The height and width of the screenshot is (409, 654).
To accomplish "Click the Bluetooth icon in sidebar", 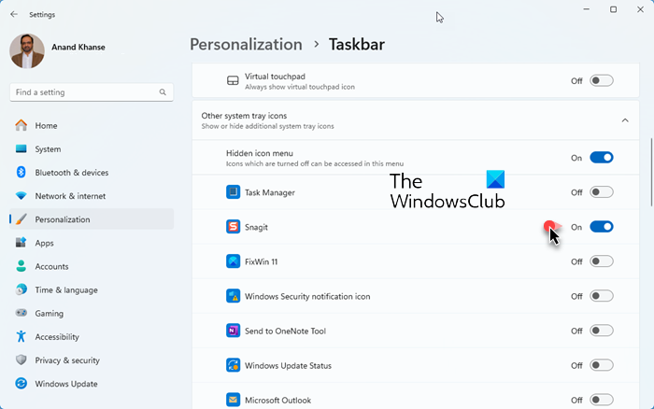I will pyautogui.click(x=21, y=172).
